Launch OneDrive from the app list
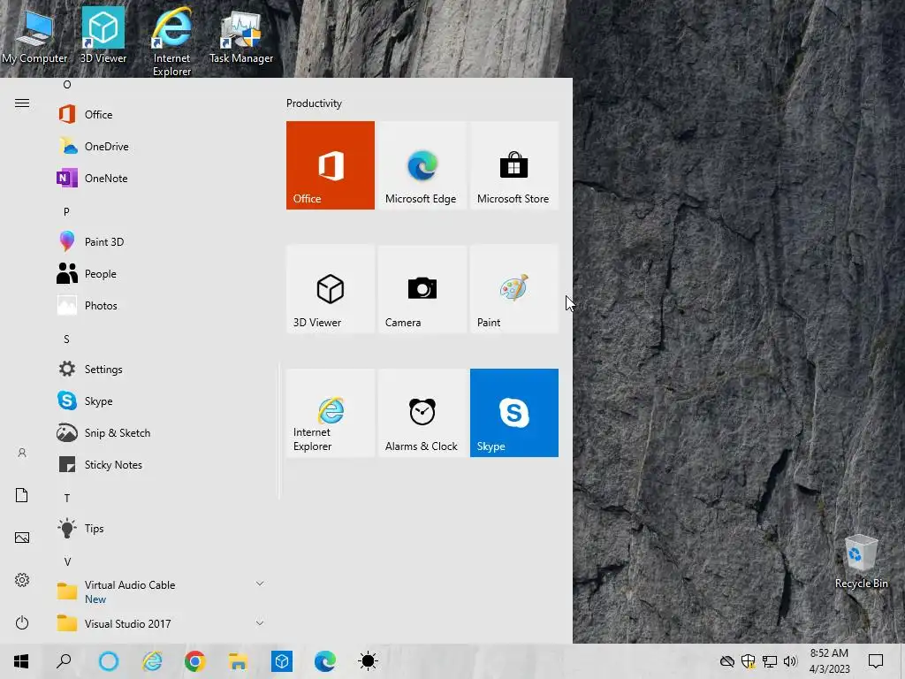905x679 pixels. click(161, 146)
